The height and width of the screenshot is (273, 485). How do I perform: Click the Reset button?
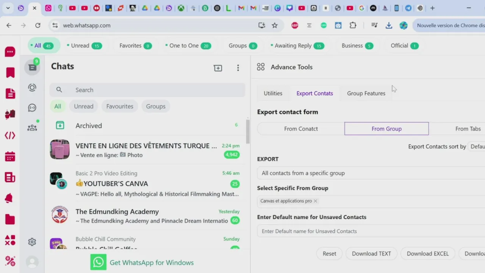point(329,254)
